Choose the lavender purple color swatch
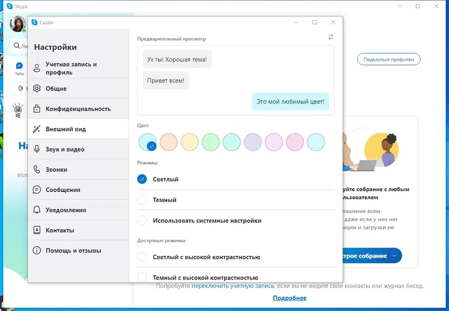Image resolution: width=449 pixels, height=311 pixels. (253, 142)
